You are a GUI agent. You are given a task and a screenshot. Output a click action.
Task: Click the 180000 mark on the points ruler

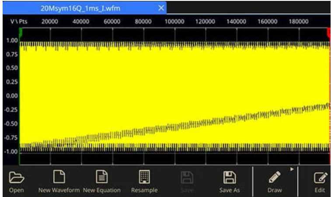pyautogui.click(x=299, y=21)
